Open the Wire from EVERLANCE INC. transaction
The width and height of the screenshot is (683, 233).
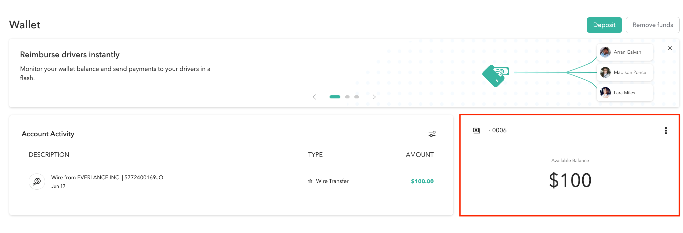pos(107,177)
